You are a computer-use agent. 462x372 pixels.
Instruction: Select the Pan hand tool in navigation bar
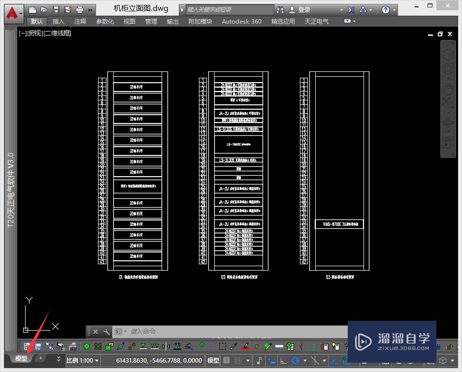pyautogui.click(x=448, y=89)
